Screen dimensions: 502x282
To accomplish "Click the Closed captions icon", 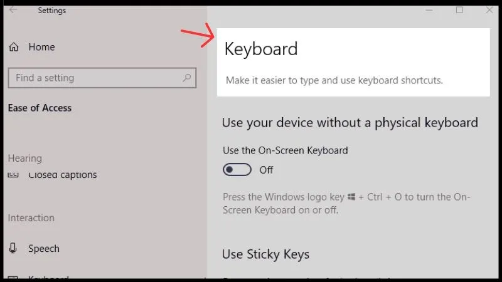I will pyautogui.click(x=13, y=175).
